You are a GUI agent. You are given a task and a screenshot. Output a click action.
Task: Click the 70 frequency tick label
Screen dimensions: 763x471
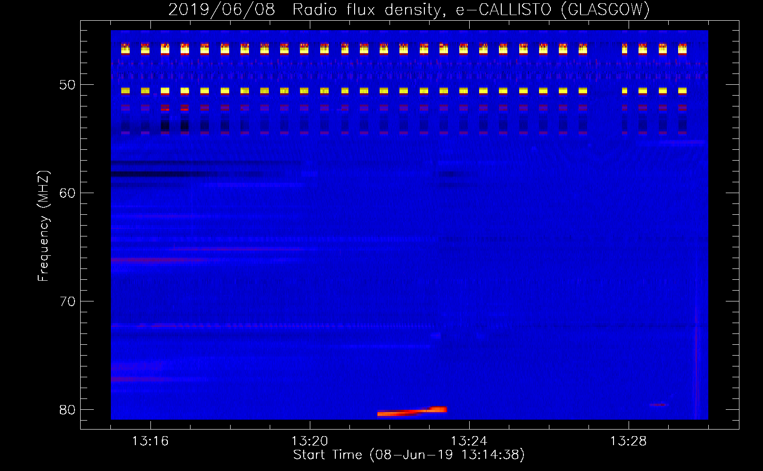(x=67, y=301)
